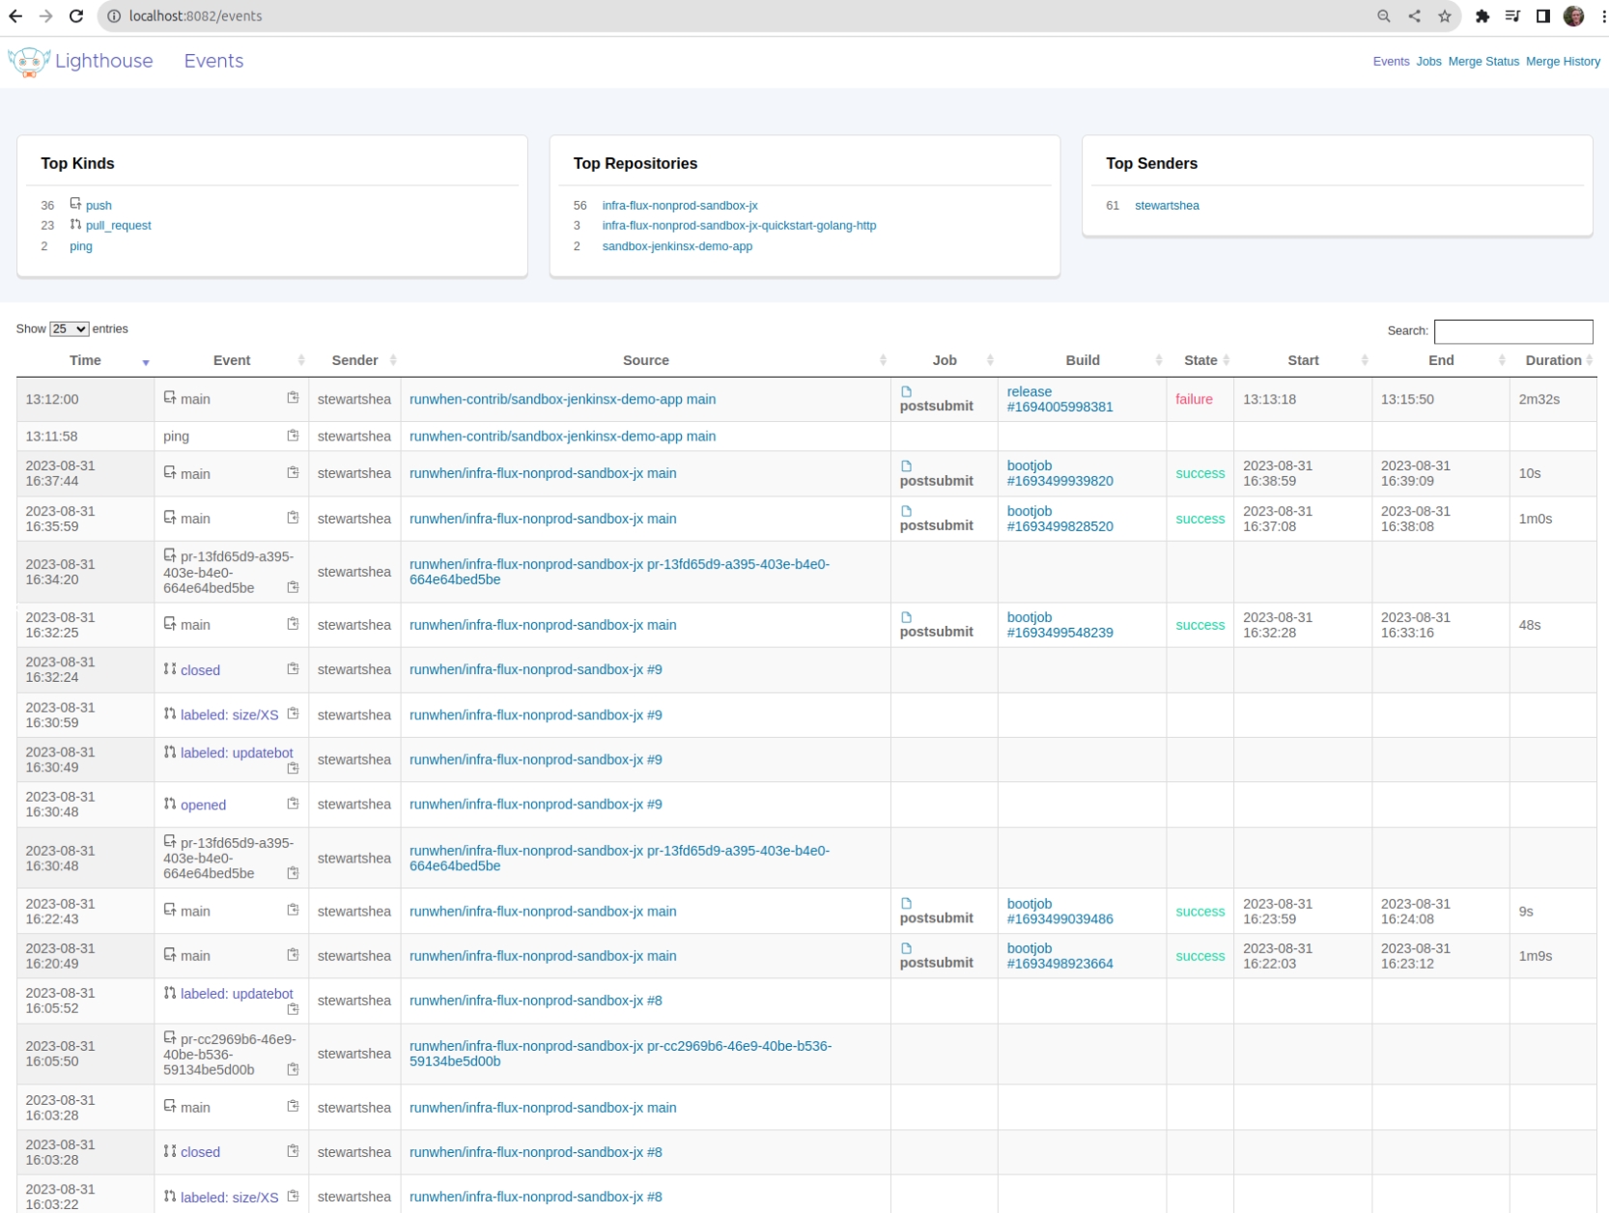The height and width of the screenshot is (1213, 1609).
Task: Open the Show entries dropdown
Action: 69,328
